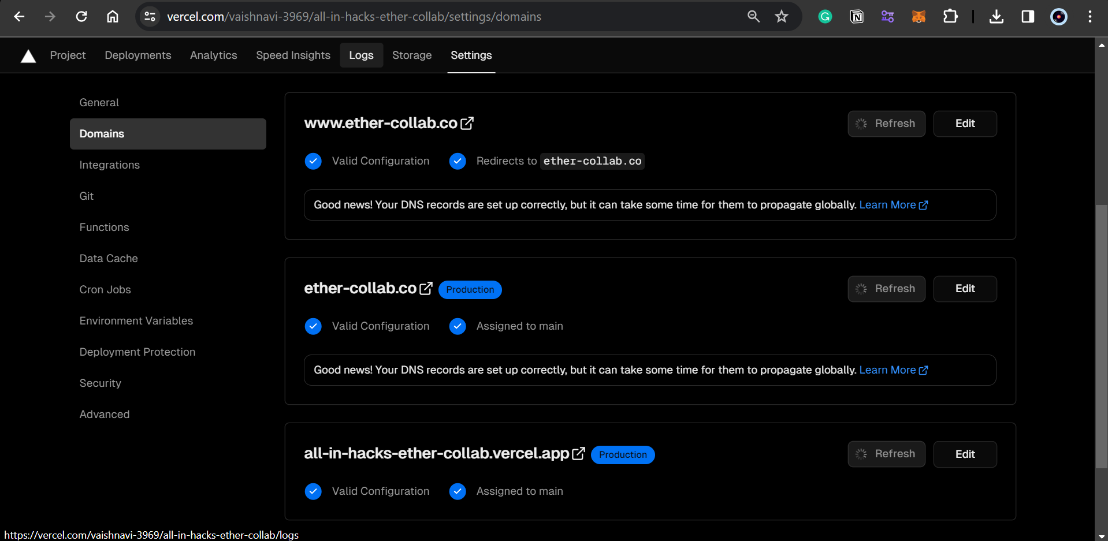View site information in address bar
The height and width of the screenshot is (541, 1108).
point(150,17)
